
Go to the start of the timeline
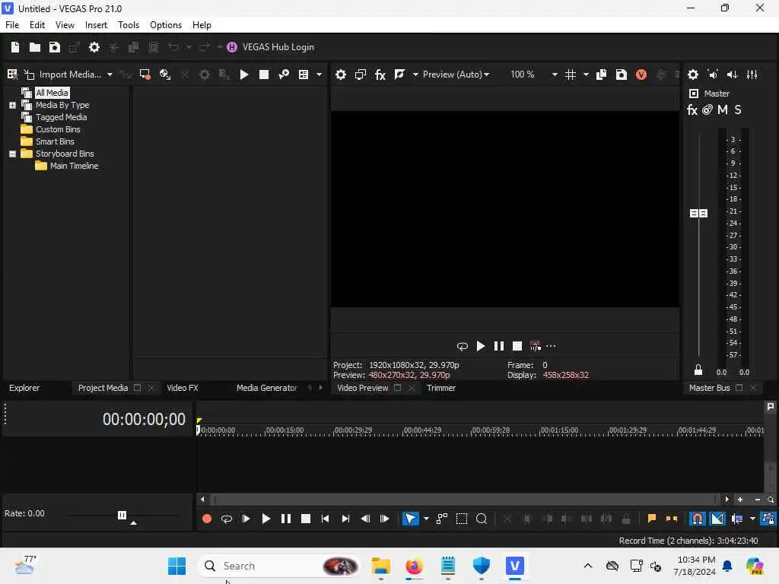pyautogui.click(x=325, y=519)
